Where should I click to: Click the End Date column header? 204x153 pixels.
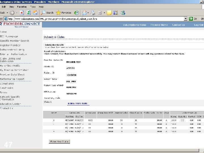[79, 116]
